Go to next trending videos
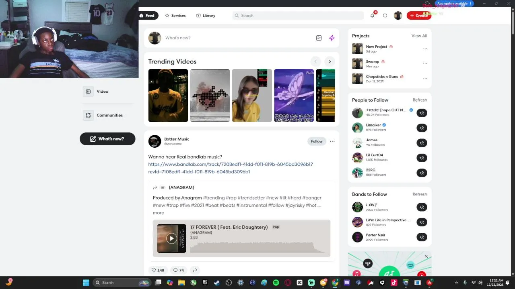Image resolution: width=515 pixels, height=289 pixels. (x=330, y=61)
